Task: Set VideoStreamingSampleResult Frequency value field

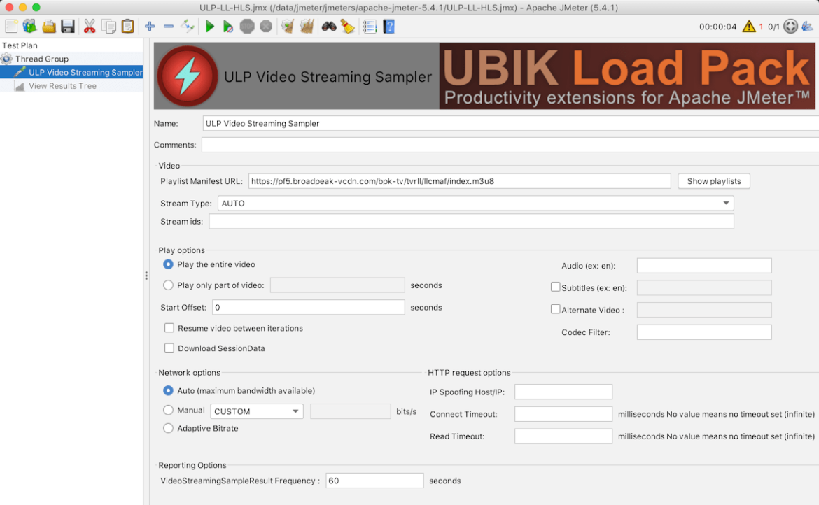Action: coord(374,481)
